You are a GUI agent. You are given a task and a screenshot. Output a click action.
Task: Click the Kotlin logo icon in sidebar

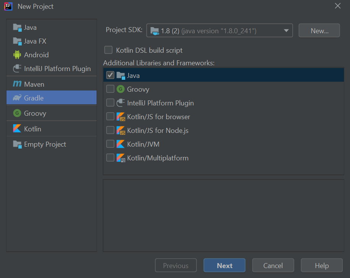coord(17,129)
